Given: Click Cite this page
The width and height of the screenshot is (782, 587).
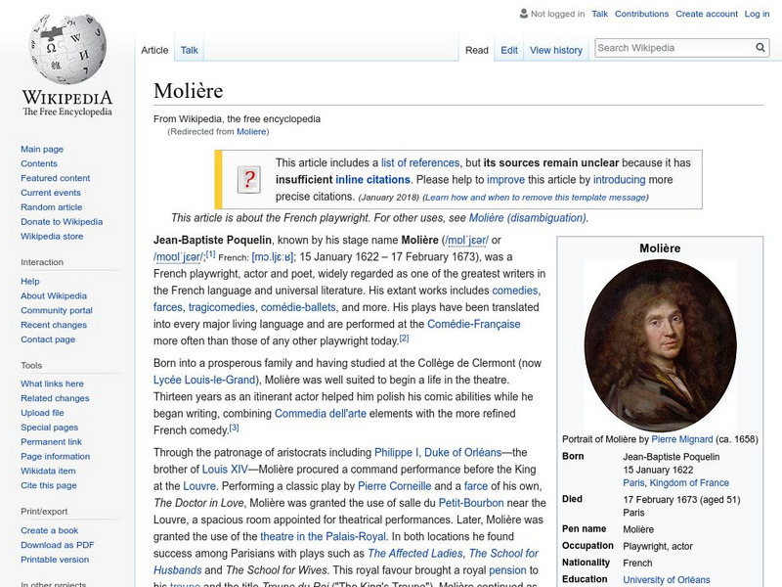Looking at the screenshot, I should coord(48,485).
